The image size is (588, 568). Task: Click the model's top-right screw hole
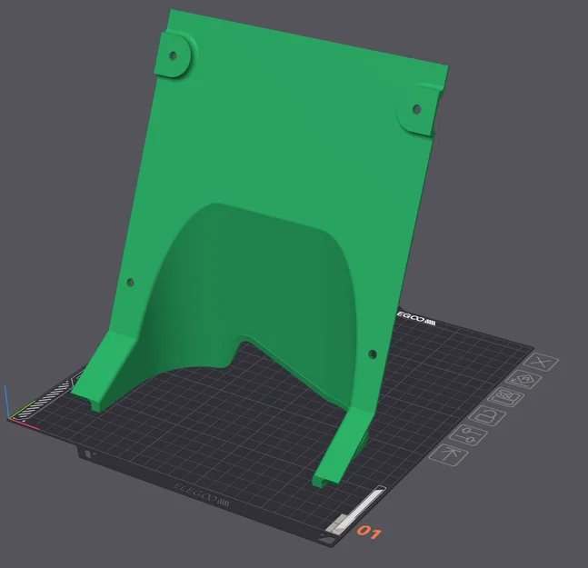(416, 109)
